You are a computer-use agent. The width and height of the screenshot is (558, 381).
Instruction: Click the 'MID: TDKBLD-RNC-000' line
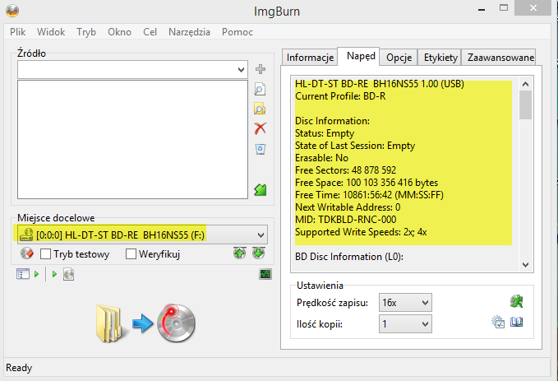tap(345, 220)
